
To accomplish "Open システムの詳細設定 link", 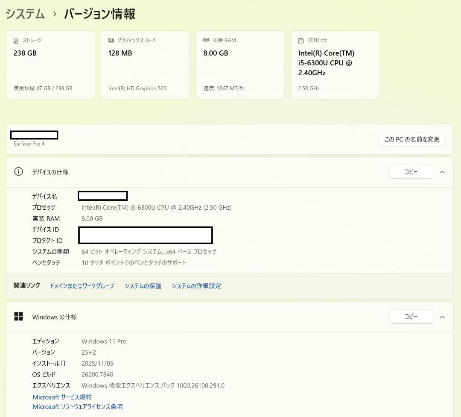I will [x=196, y=286].
